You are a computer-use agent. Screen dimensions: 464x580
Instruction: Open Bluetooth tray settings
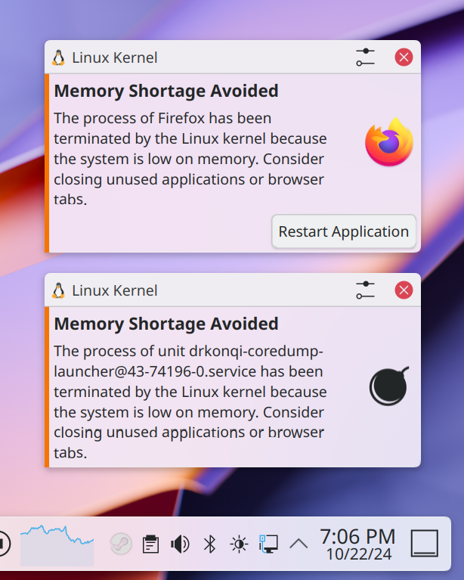[209, 544]
